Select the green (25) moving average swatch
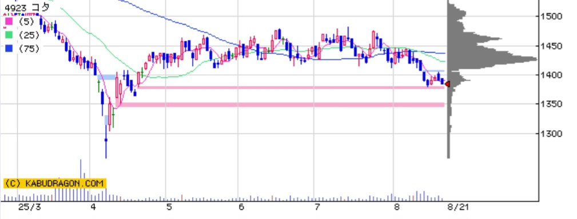The width and height of the screenshot is (577, 219). pyautogui.click(x=9, y=35)
